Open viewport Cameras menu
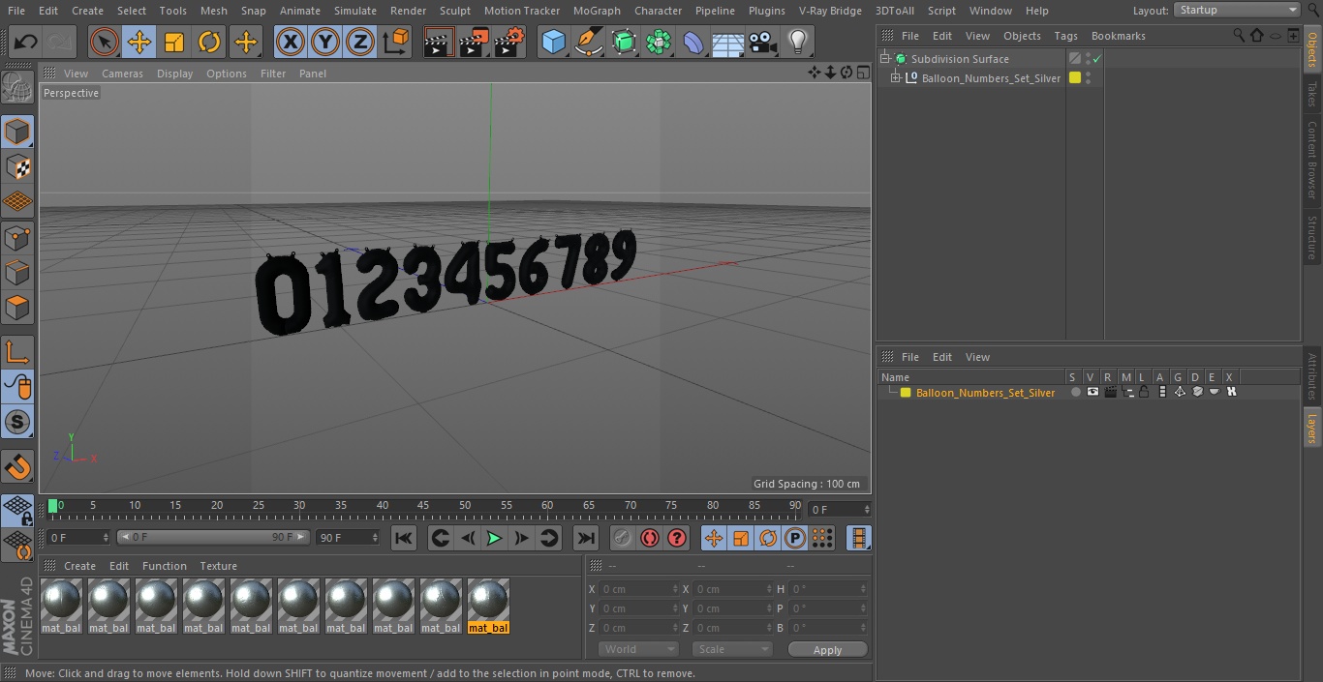 tap(122, 74)
